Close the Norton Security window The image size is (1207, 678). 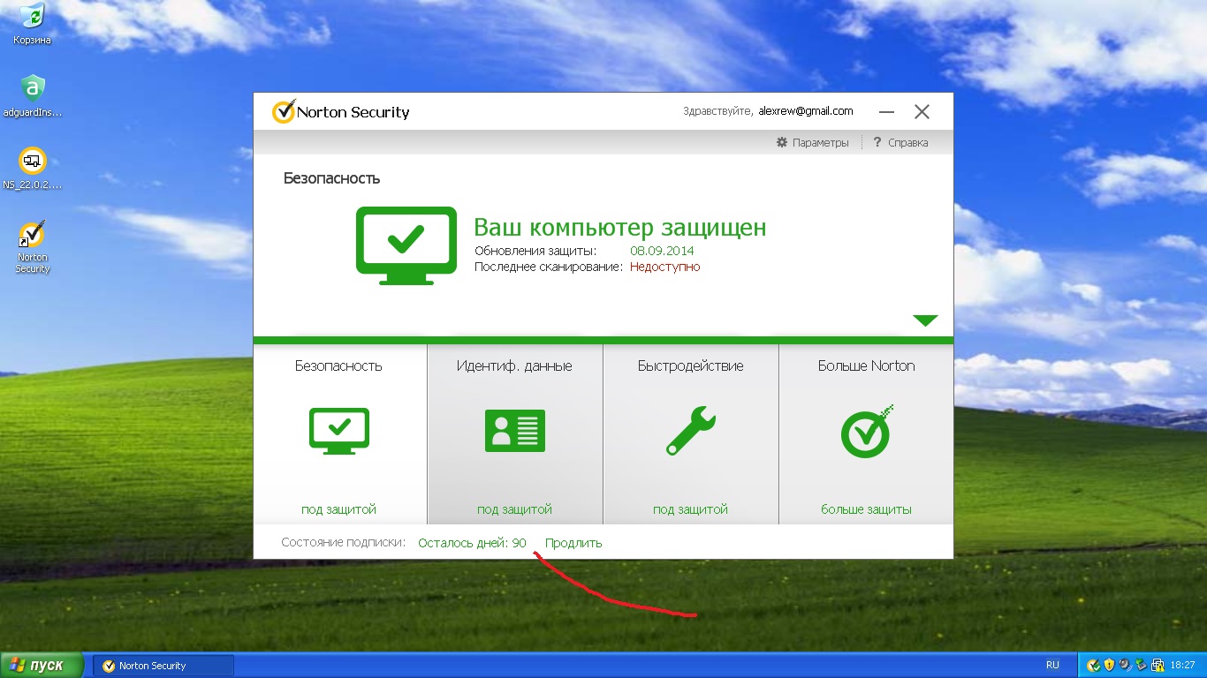[922, 112]
